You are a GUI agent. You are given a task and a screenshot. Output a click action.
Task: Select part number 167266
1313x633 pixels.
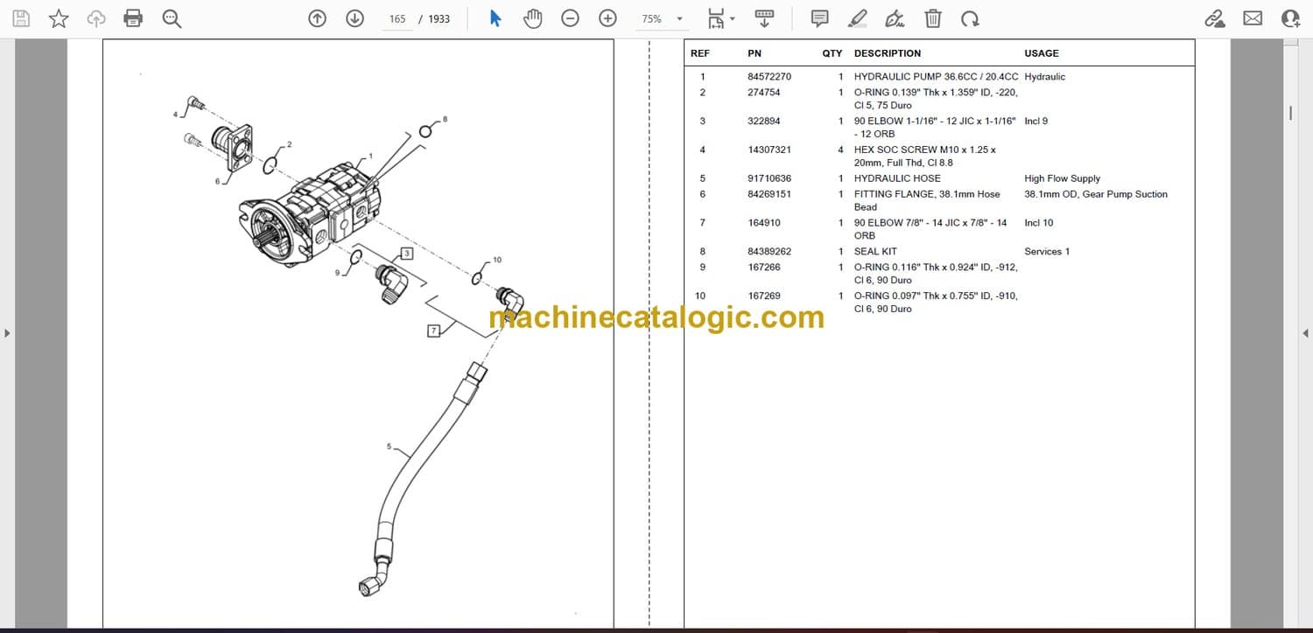[764, 268]
